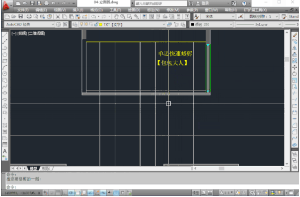Open Layer Properties Manager icon
This screenshot has height=197, width=300.
(x=75, y=24)
